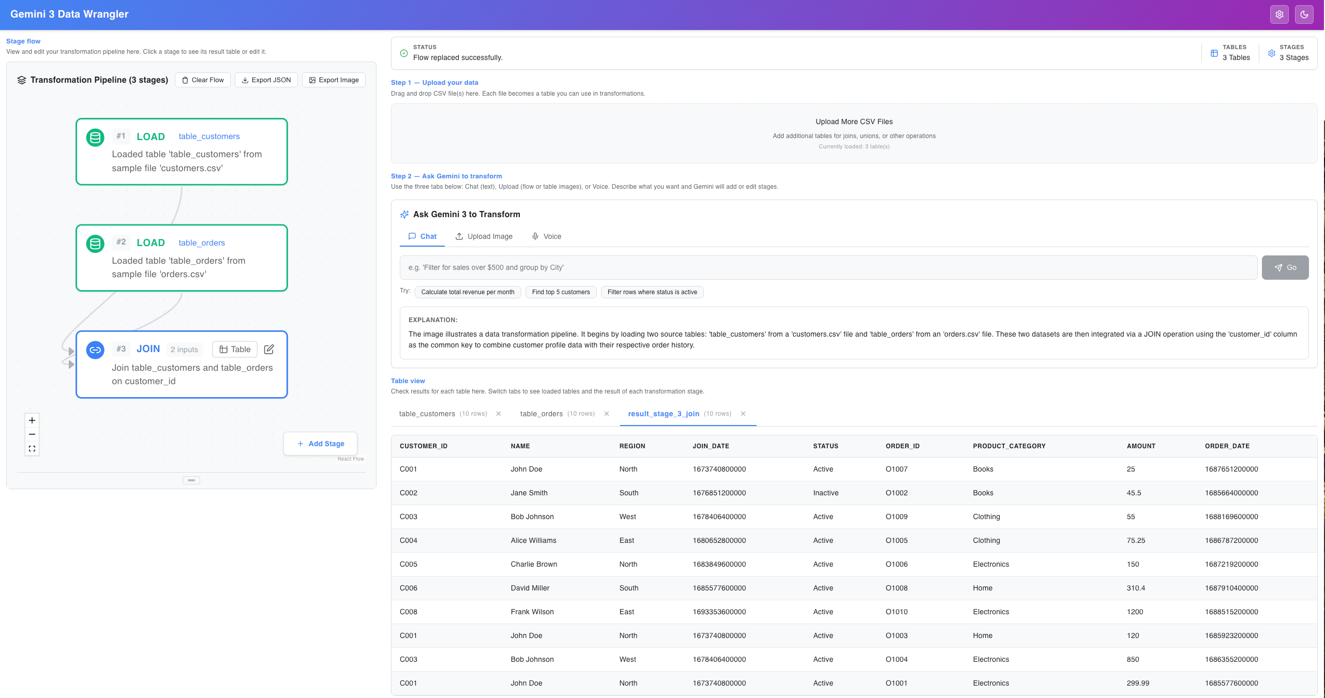
Task: Export the pipeline as JSON
Action: point(266,80)
